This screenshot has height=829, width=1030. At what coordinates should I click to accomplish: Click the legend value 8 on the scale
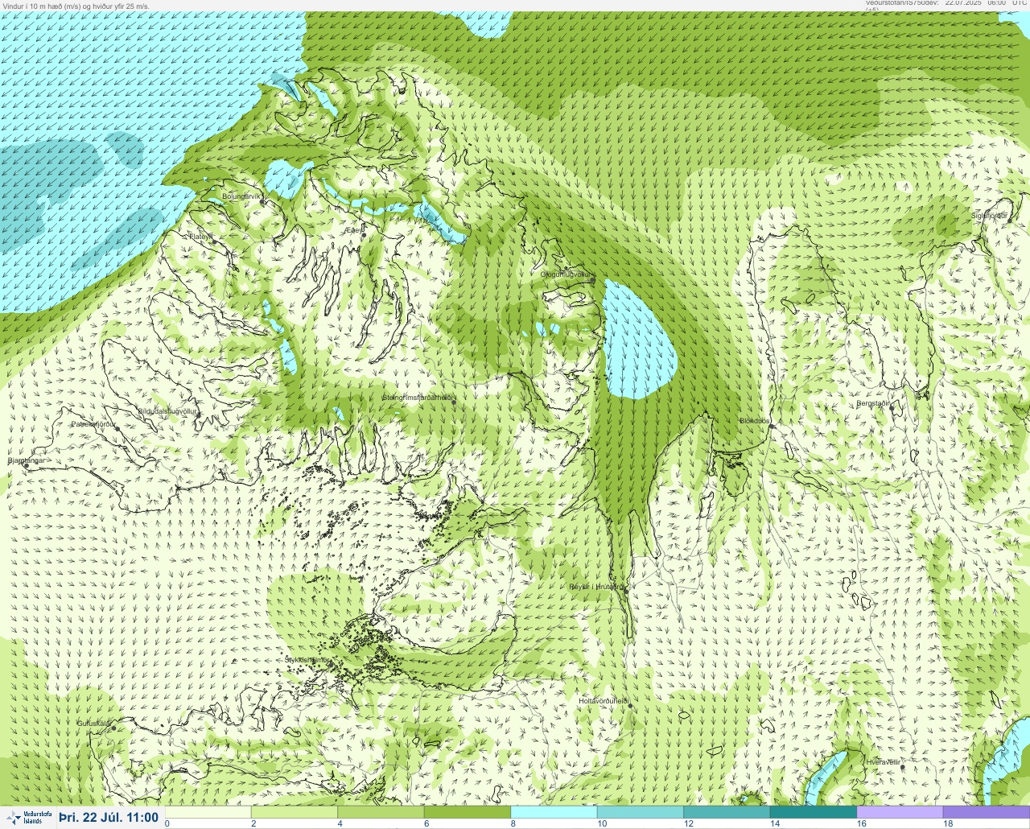click(x=513, y=823)
